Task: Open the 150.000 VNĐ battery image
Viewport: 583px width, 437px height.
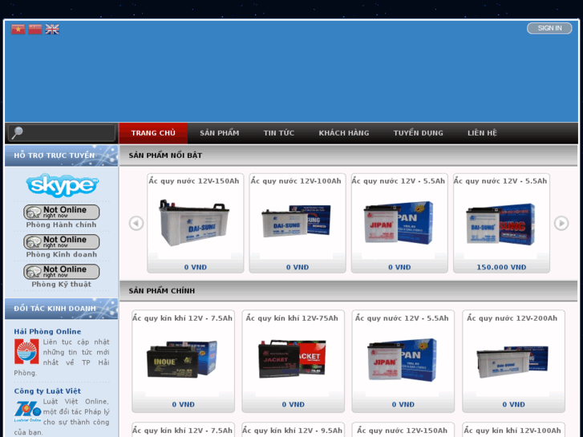Action: [x=501, y=224]
